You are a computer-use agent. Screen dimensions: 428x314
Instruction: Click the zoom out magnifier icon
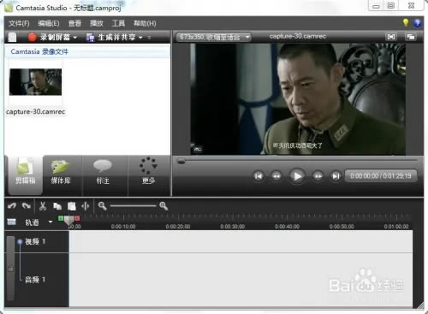coord(102,206)
